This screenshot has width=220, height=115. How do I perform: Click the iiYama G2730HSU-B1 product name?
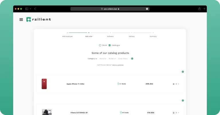pos(79,113)
